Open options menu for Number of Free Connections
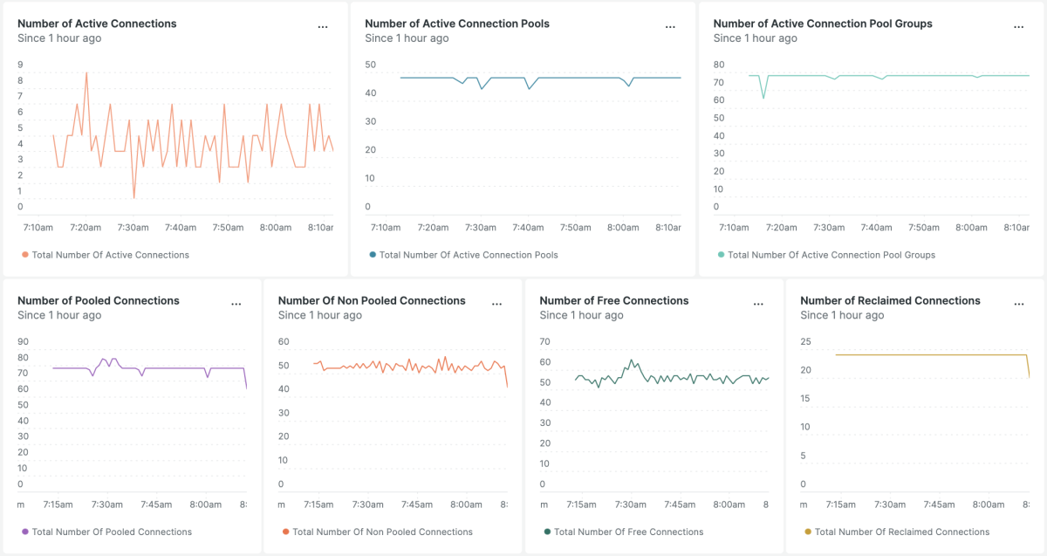This screenshot has width=1047, height=556. [757, 304]
